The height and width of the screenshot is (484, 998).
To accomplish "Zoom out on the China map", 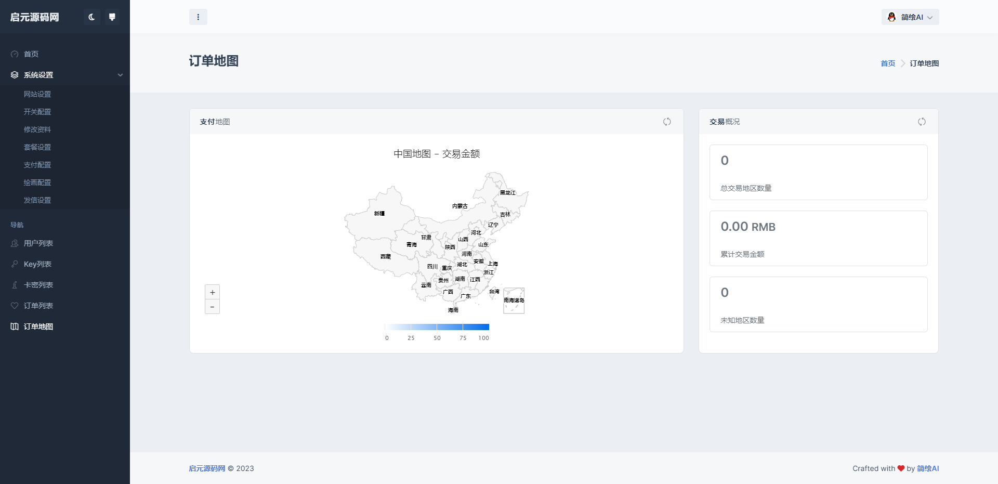I will click(x=212, y=307).
